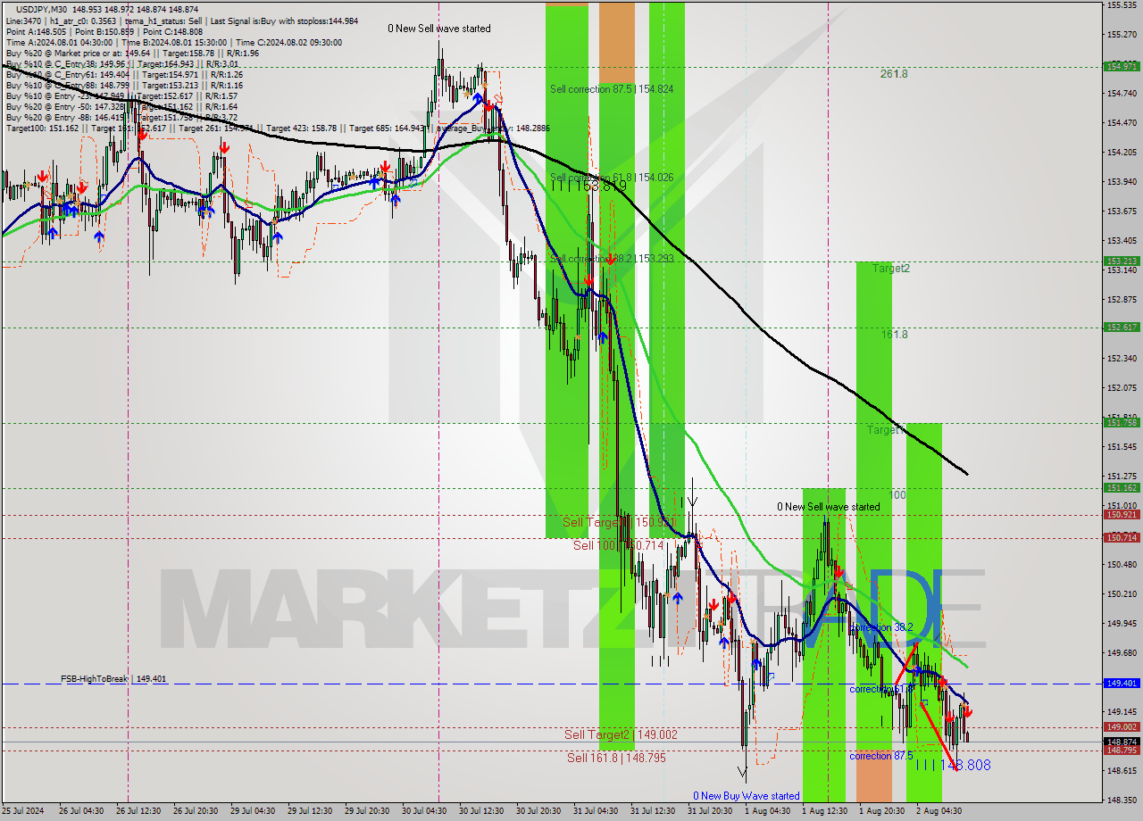Click the green 153.213 price tag
The height and width of the screenshot is (821, 1143).
pyautogui.click(x=1122, y=261)
